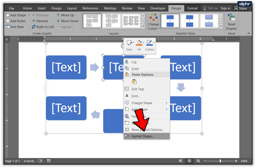Collapse the ribbon with the chevron
This screenshot has width=256, height=168.
[248, 34]
